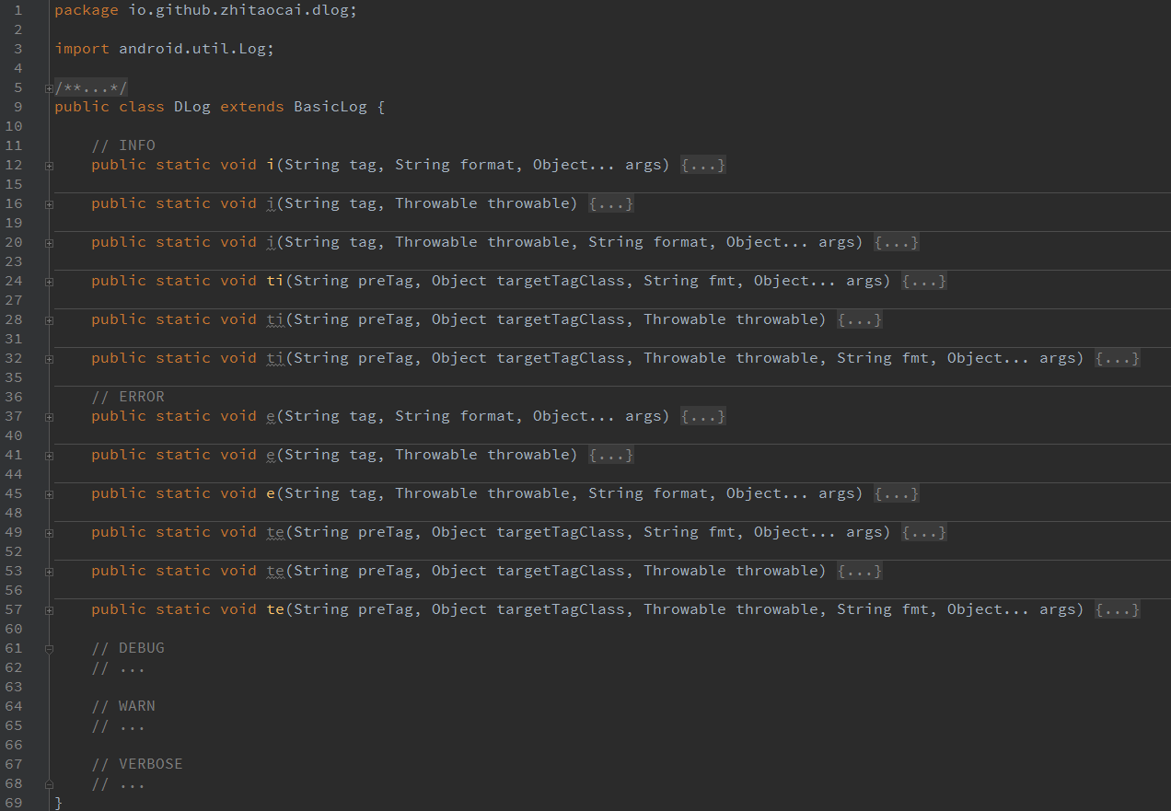Expand fold marker in gutter at line 41
Screen dimensions: 1171x811
(49, 456)
